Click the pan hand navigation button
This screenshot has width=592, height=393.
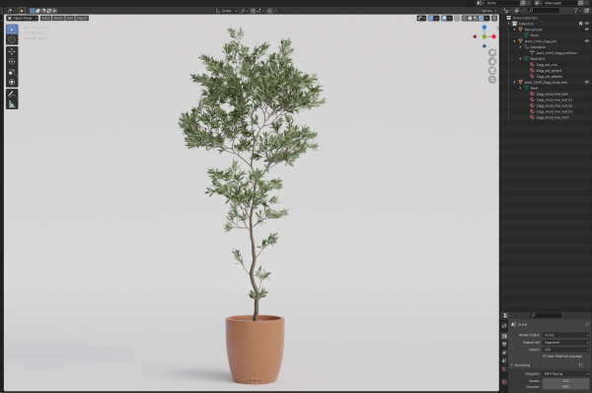(492, 61)
